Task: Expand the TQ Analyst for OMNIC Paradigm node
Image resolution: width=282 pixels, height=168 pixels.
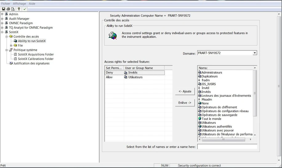Action: pyautogui.click(x=2, y=27)
